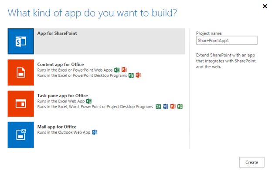The width and height of the screenshot is (272, 174).
Task: Select the App for SharePoint tile icon
Action: [20, 42]
